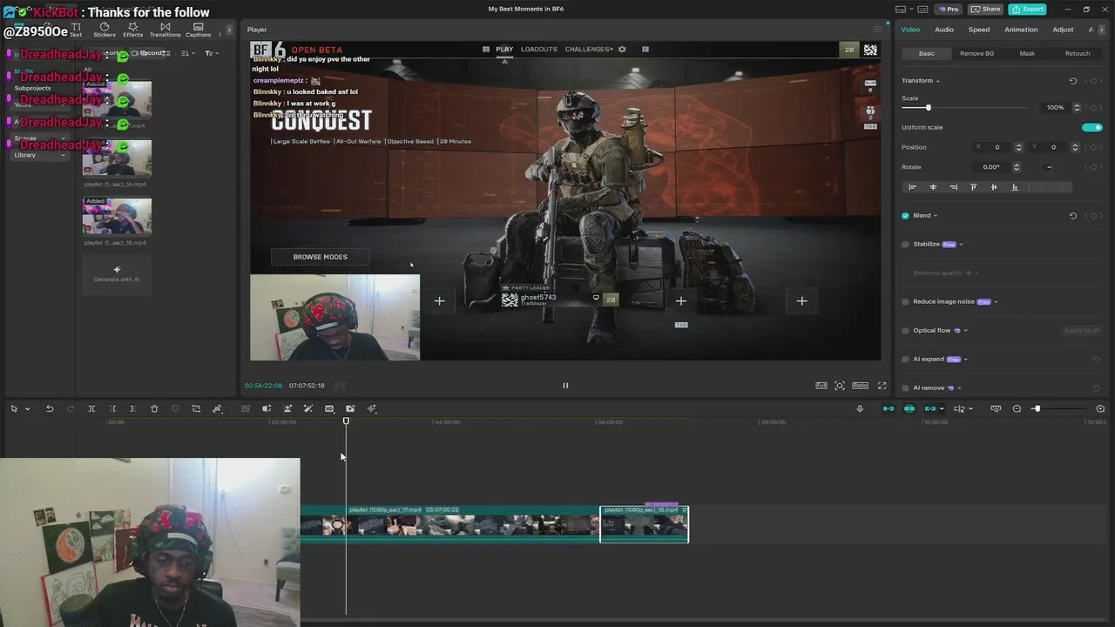The width and height of the screenshot is (1115, 627).
Task: Align selected clip to the left
Action: pyautogui.click(x=912, y=187)
